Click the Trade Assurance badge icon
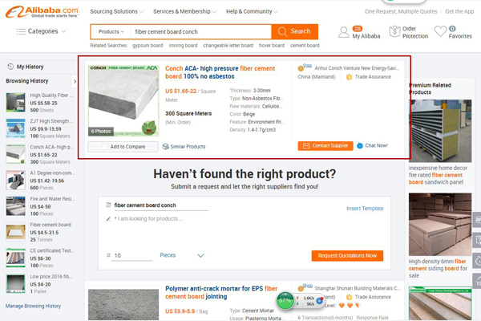 [349, 77]
